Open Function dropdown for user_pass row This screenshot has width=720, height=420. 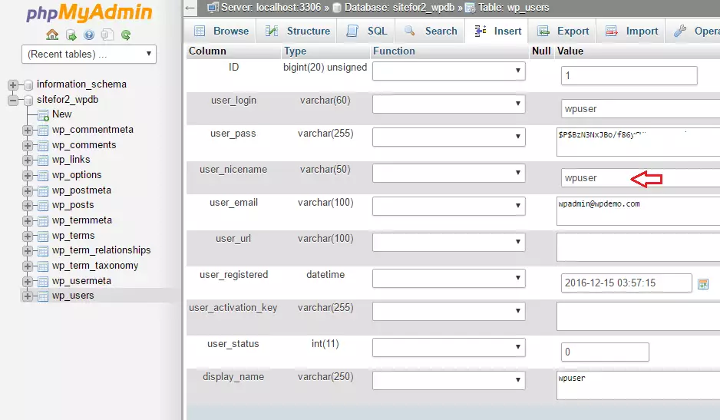click(x=448, y=137)
